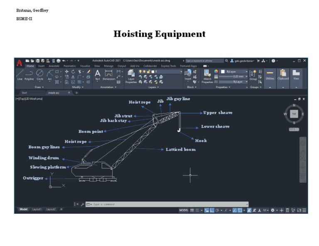The image size is (319, 246).
Task: Select the Text annotation tool
Action: coord(98,75)
